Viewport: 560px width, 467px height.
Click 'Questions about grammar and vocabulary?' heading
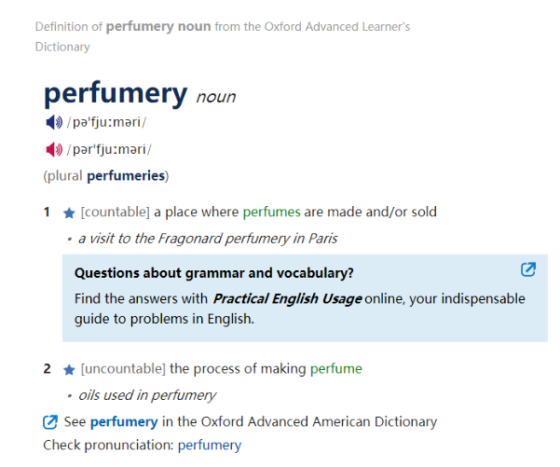(x=213, y=273)
